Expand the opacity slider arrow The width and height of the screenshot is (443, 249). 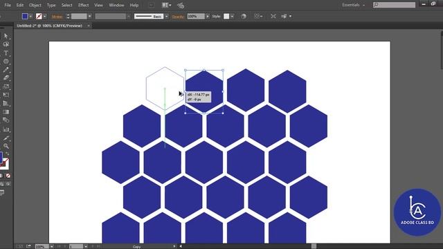pos(208,17)
